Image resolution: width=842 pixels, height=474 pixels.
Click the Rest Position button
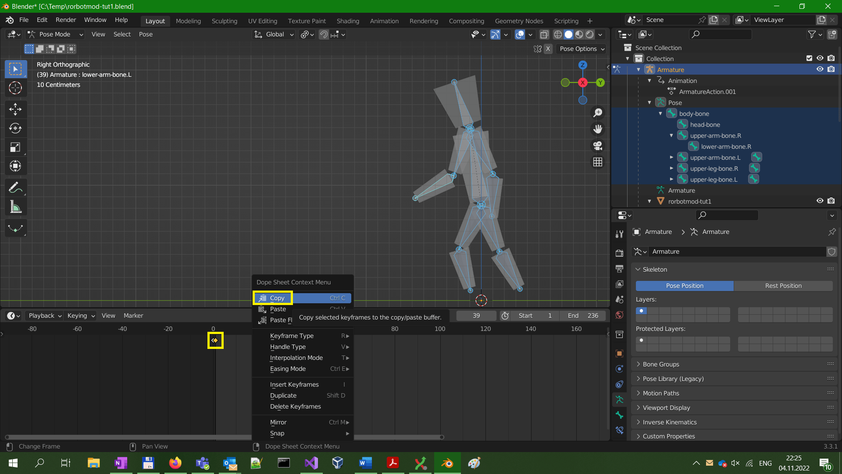[784, 286]
